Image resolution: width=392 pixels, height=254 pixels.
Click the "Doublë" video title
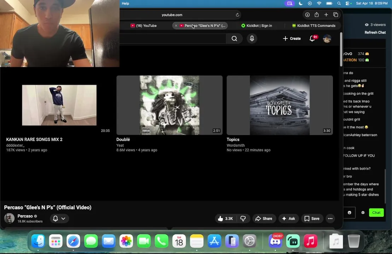123,139
